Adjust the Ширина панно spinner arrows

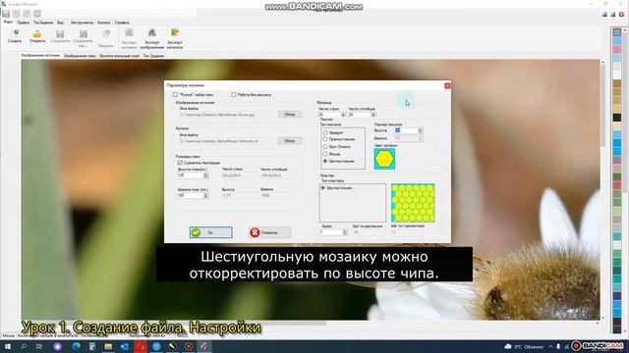point(205,196)
